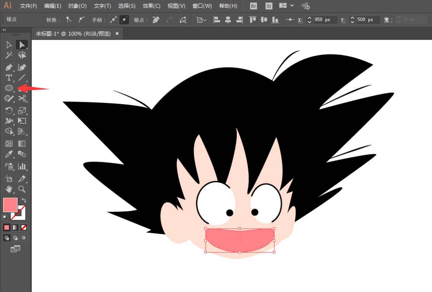This screenshot has width=432, height=292.
Task: Select the Curvature tool
Action: pyautogui.click(x=22, y=67)
